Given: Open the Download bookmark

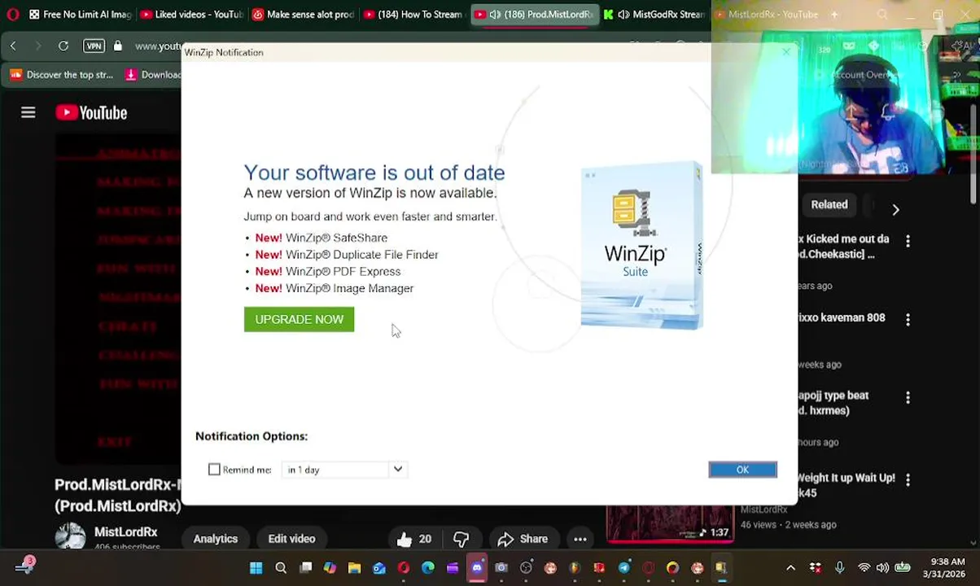Looking at the screenshot, I should [x=153, y=75].
